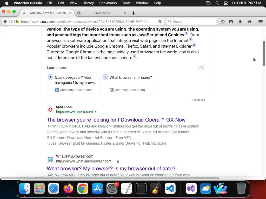266x199 pixels.
Task: Open the Window menu
Action: [x=142, y=3]
